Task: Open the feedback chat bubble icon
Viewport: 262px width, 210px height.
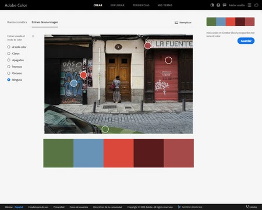Action: point(225,5)
